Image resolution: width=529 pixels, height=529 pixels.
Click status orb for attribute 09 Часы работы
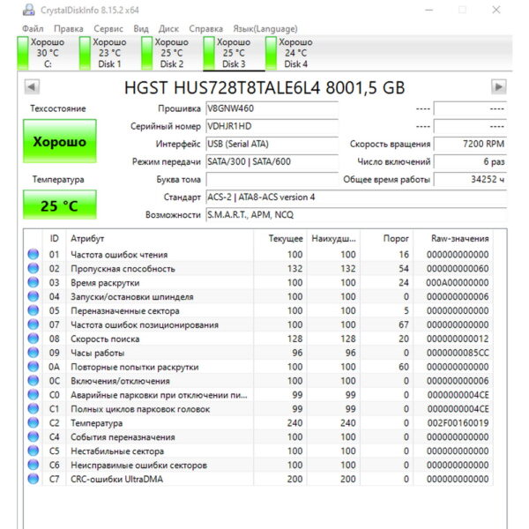[x=34, y=352]
